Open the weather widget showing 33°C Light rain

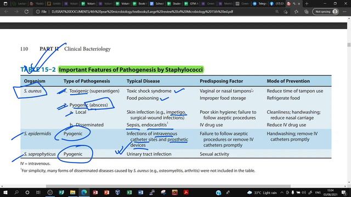coord(262,193)
